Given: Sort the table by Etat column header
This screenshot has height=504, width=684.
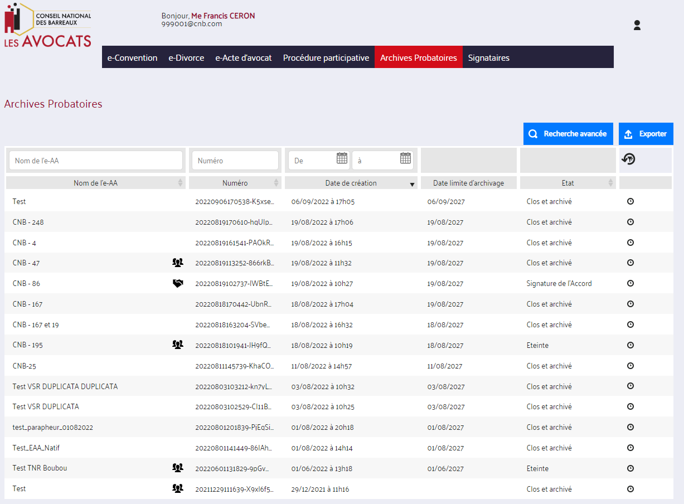Looking at the screenshot, I should click(x=568, y=183).
